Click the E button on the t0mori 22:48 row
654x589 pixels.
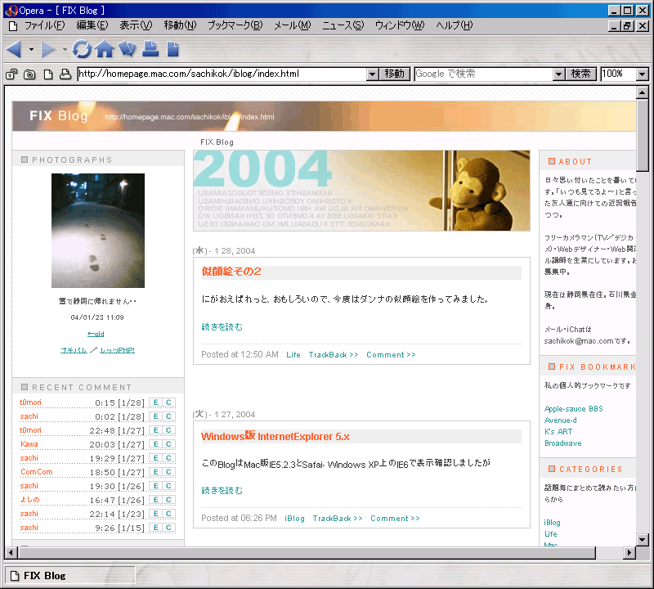156,430
